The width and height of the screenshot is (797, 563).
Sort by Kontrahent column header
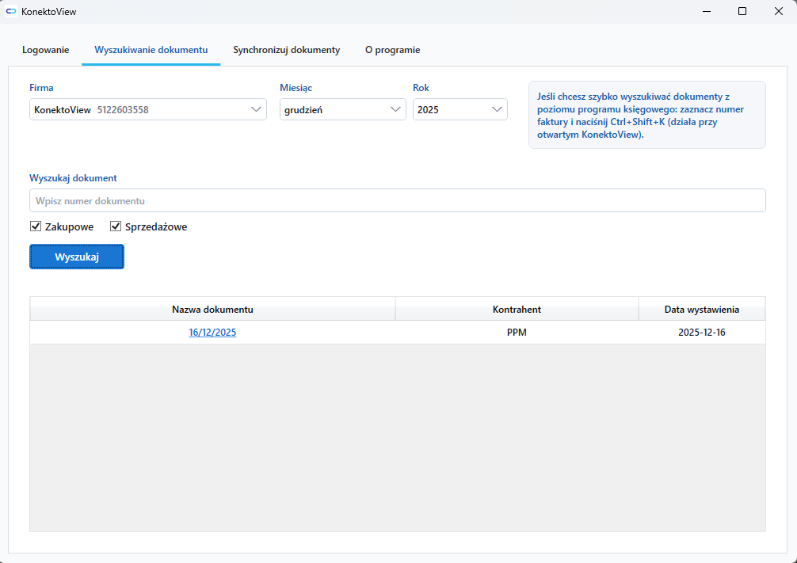click(x=517, y=310)
